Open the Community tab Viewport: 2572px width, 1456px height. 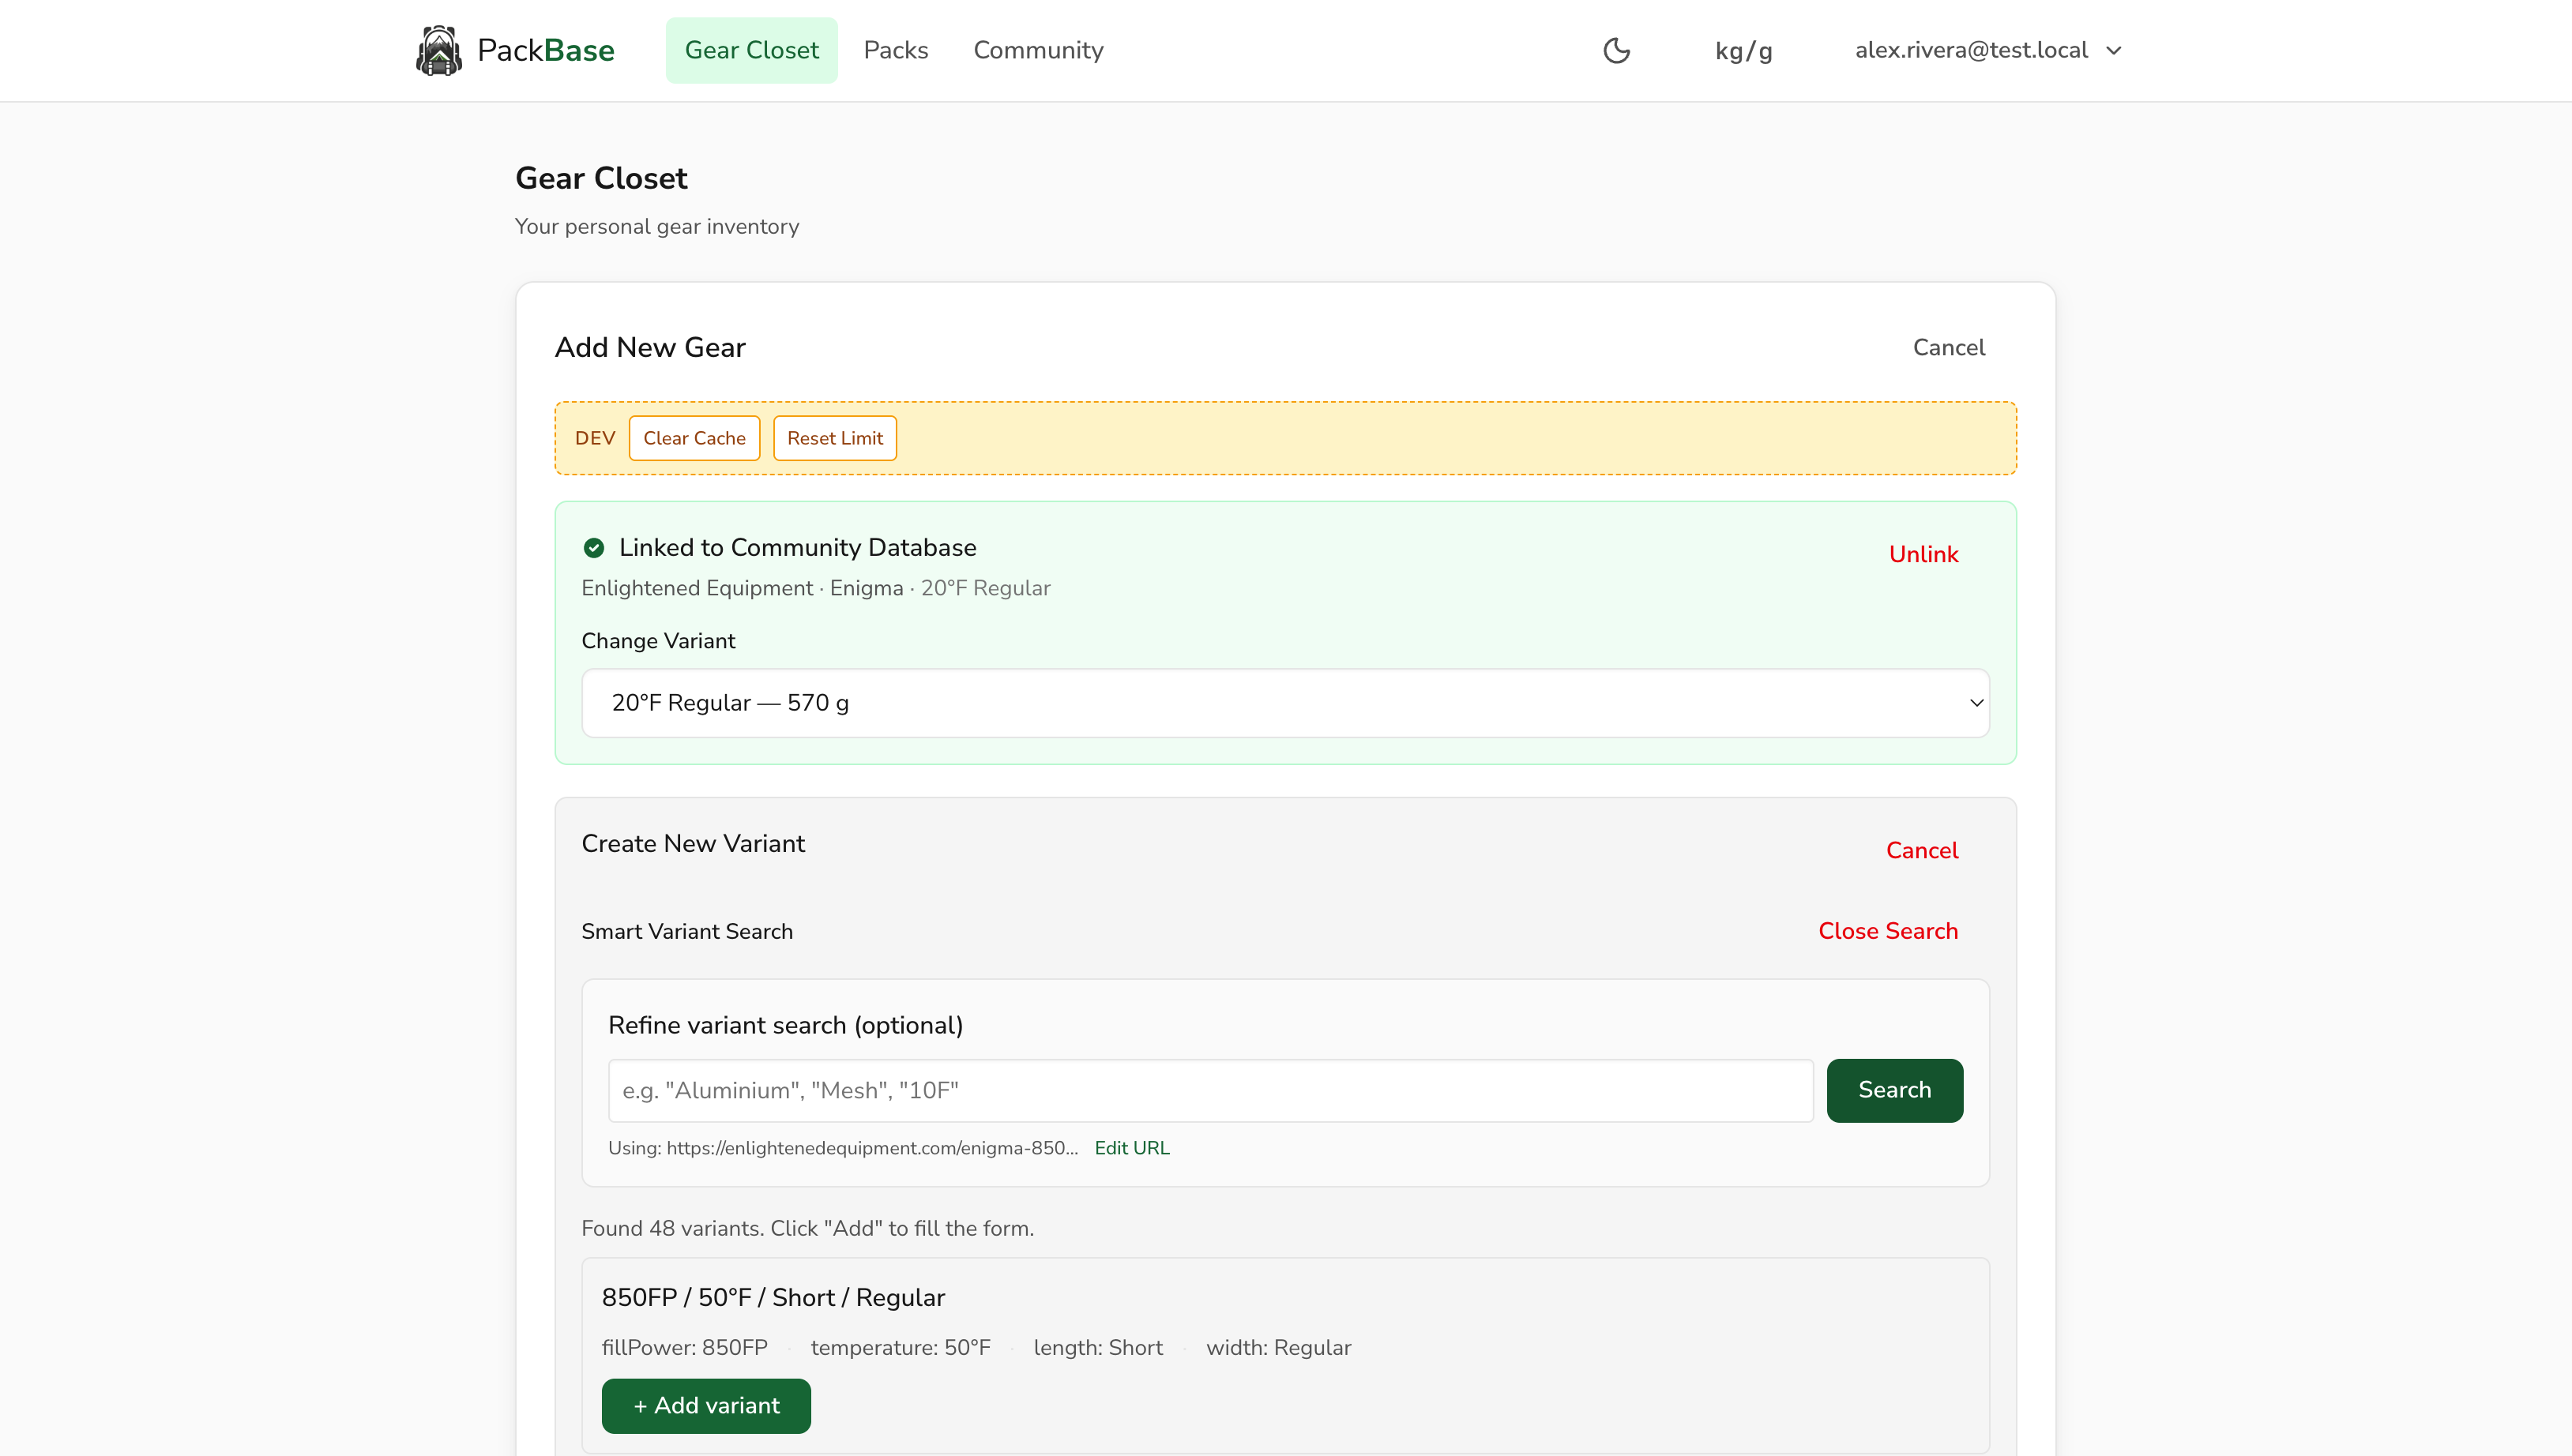pyautogui.click(x=1037, y=49)
